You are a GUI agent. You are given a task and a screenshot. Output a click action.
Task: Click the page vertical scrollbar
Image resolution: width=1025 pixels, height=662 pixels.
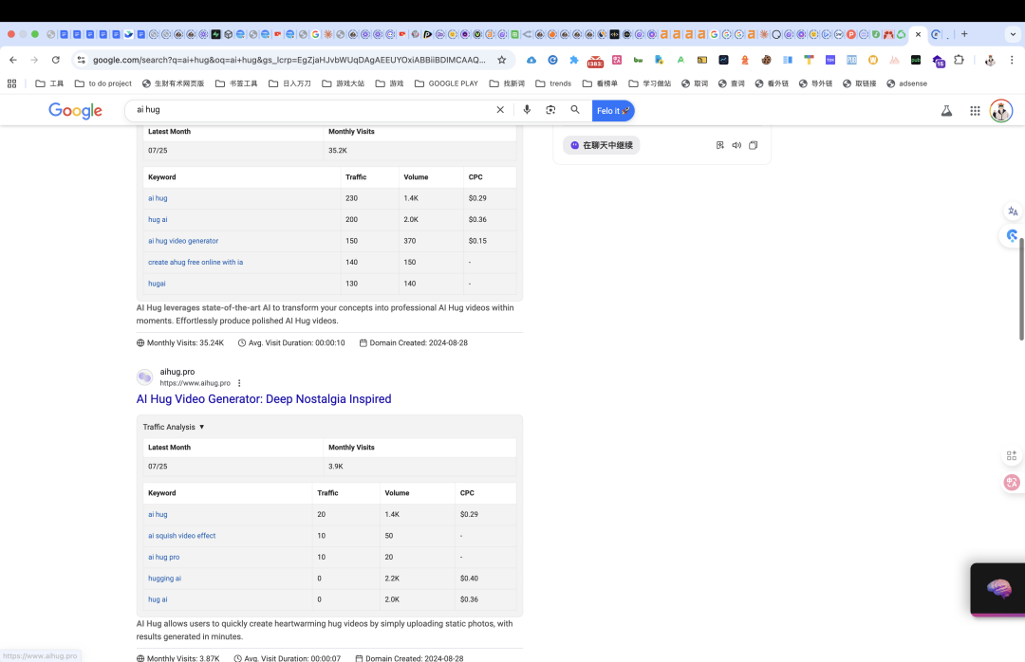tap(1021, 289)
